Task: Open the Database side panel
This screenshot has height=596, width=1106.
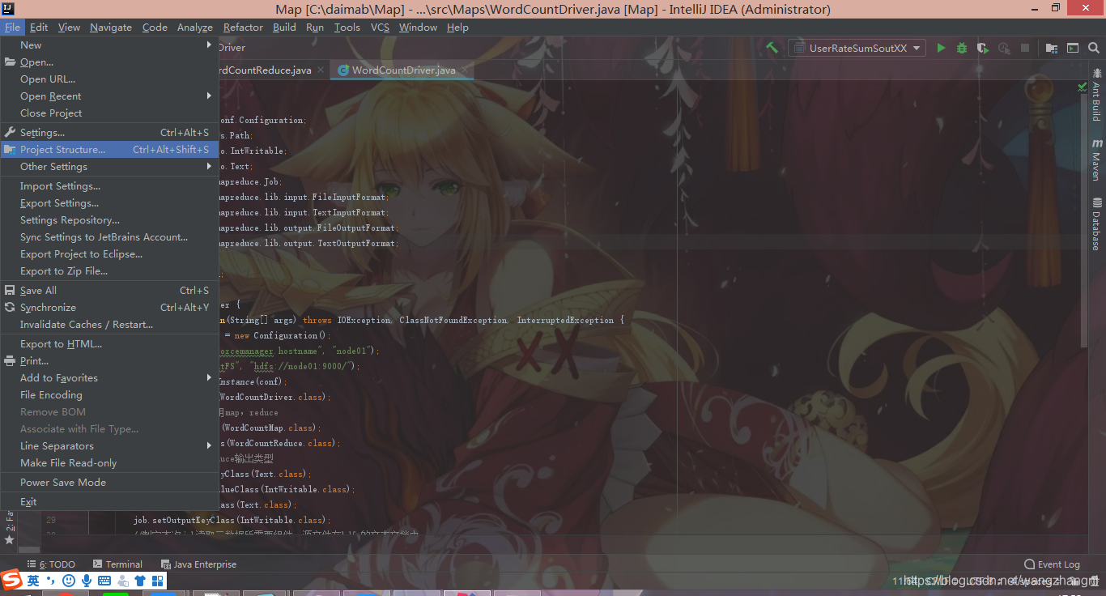Action: click(x=1096, y=224)
